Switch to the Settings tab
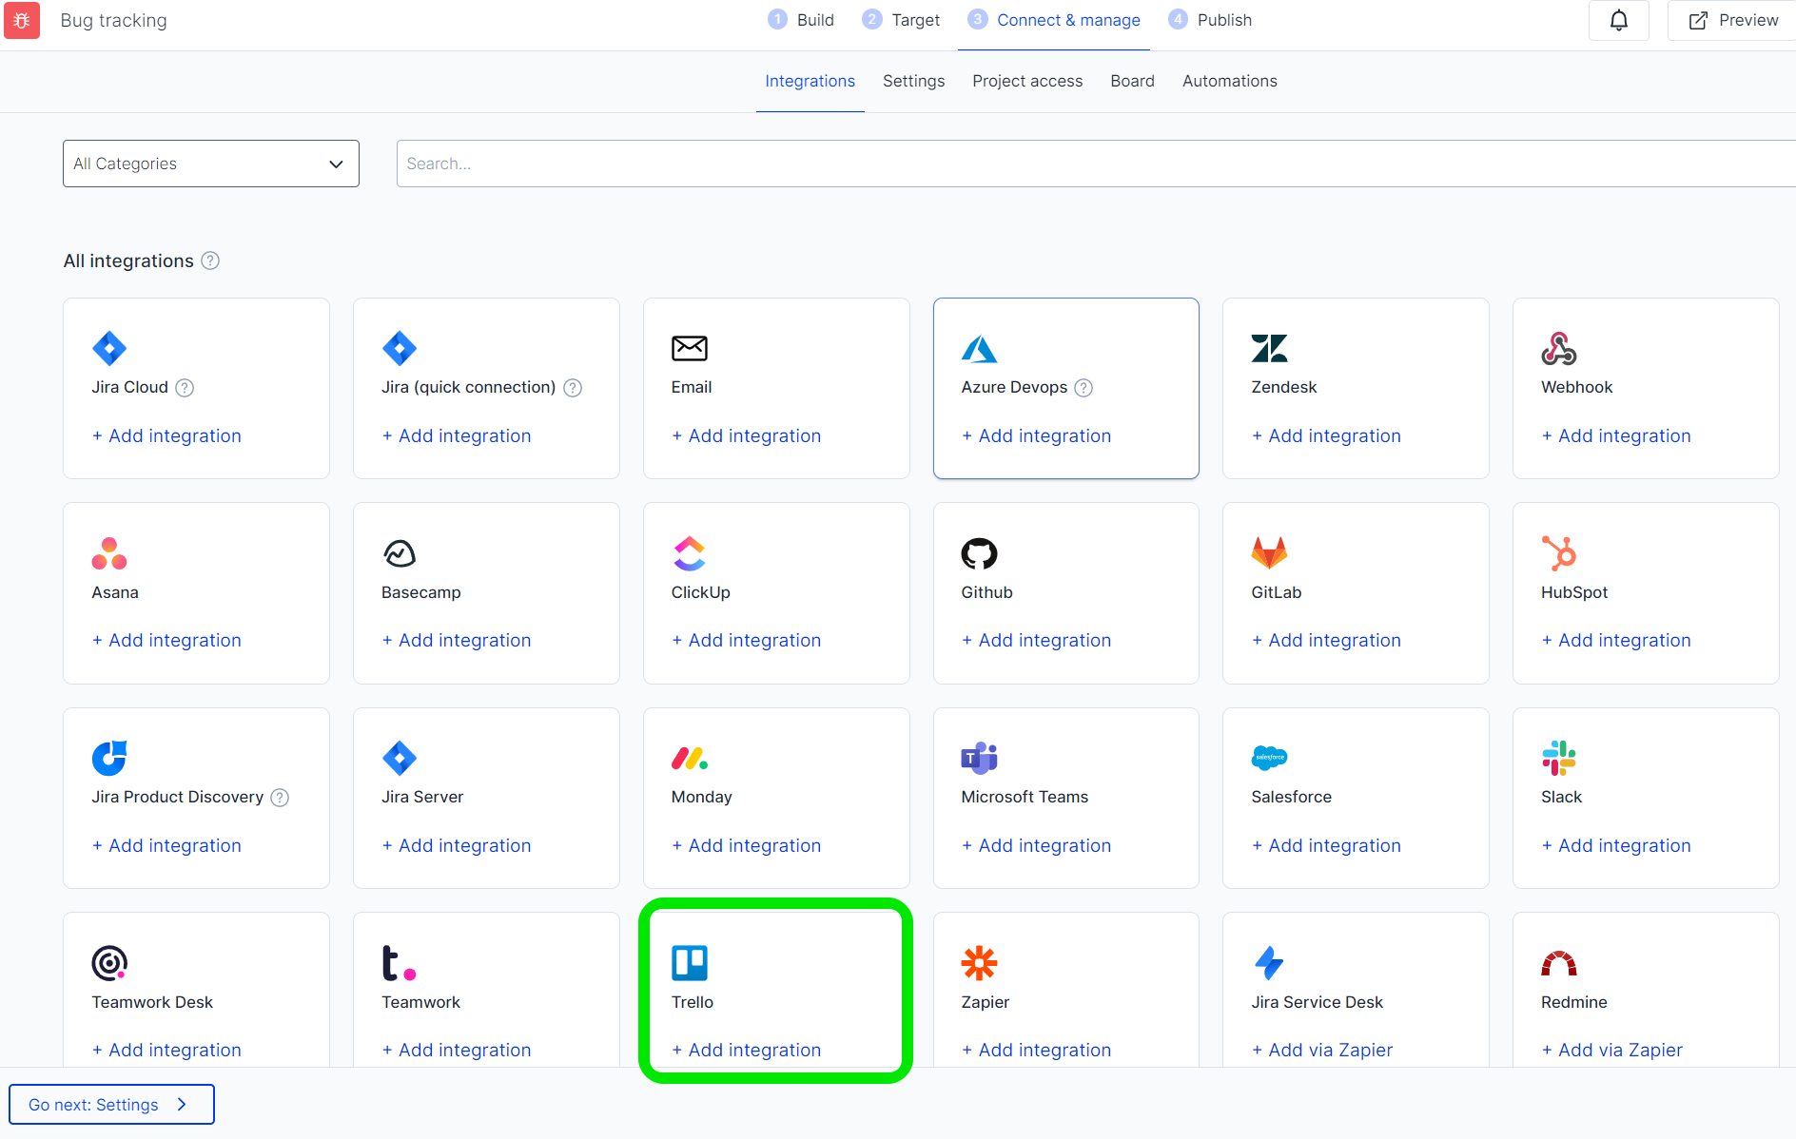Screen dimensions: 1796x1139 pyautogui.click(x=913, y=81)
